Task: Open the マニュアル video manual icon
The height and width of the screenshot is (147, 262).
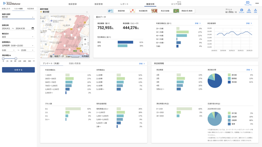Action: pos(248,3)
